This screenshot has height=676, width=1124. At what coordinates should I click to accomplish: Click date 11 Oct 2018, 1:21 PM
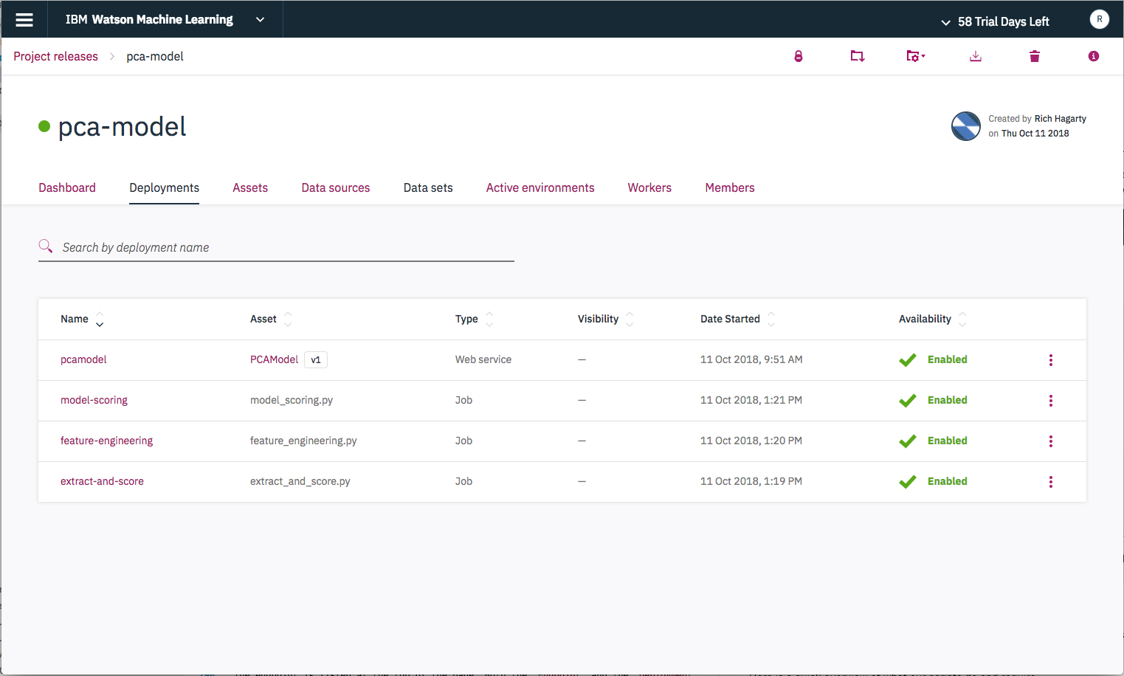click(751, 400)
